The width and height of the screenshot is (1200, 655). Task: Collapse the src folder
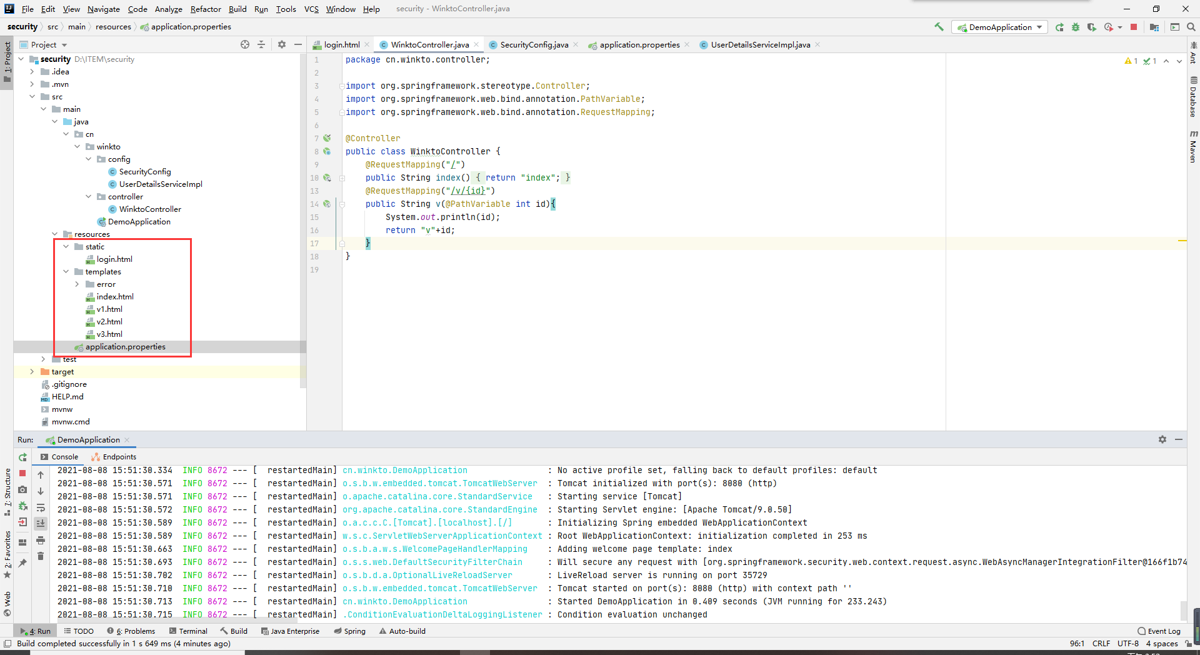coord(32,97)
